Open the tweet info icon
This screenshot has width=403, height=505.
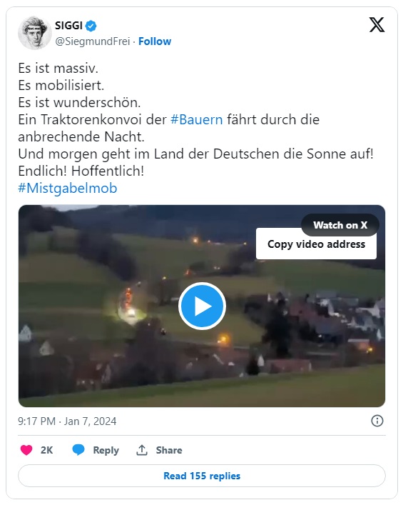click(x=377, y=421)
